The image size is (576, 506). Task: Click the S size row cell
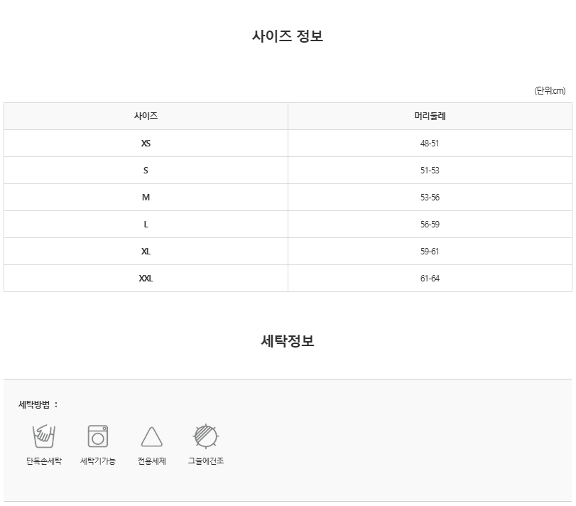coord(146,171)
